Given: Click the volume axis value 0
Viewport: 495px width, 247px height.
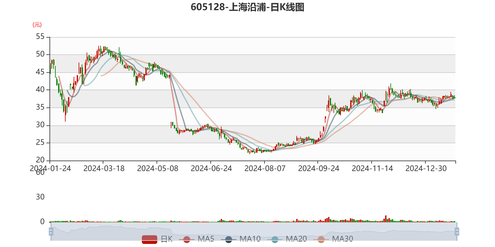Looking at the screenshot, I should tap(42, 222).
